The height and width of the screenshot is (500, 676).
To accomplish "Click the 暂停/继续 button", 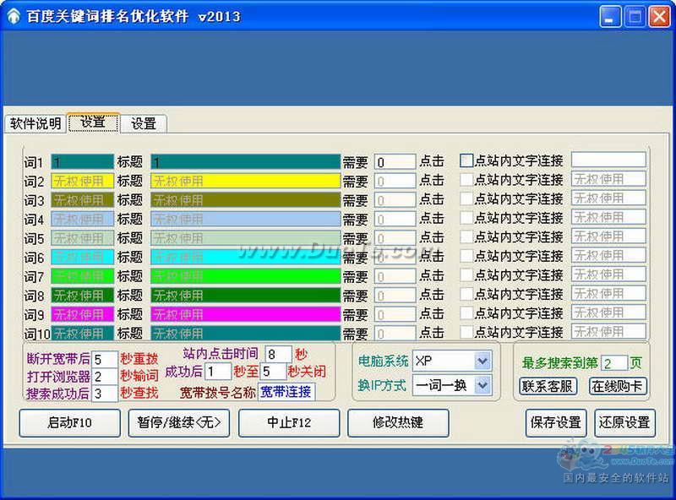I will click(179, 423).
